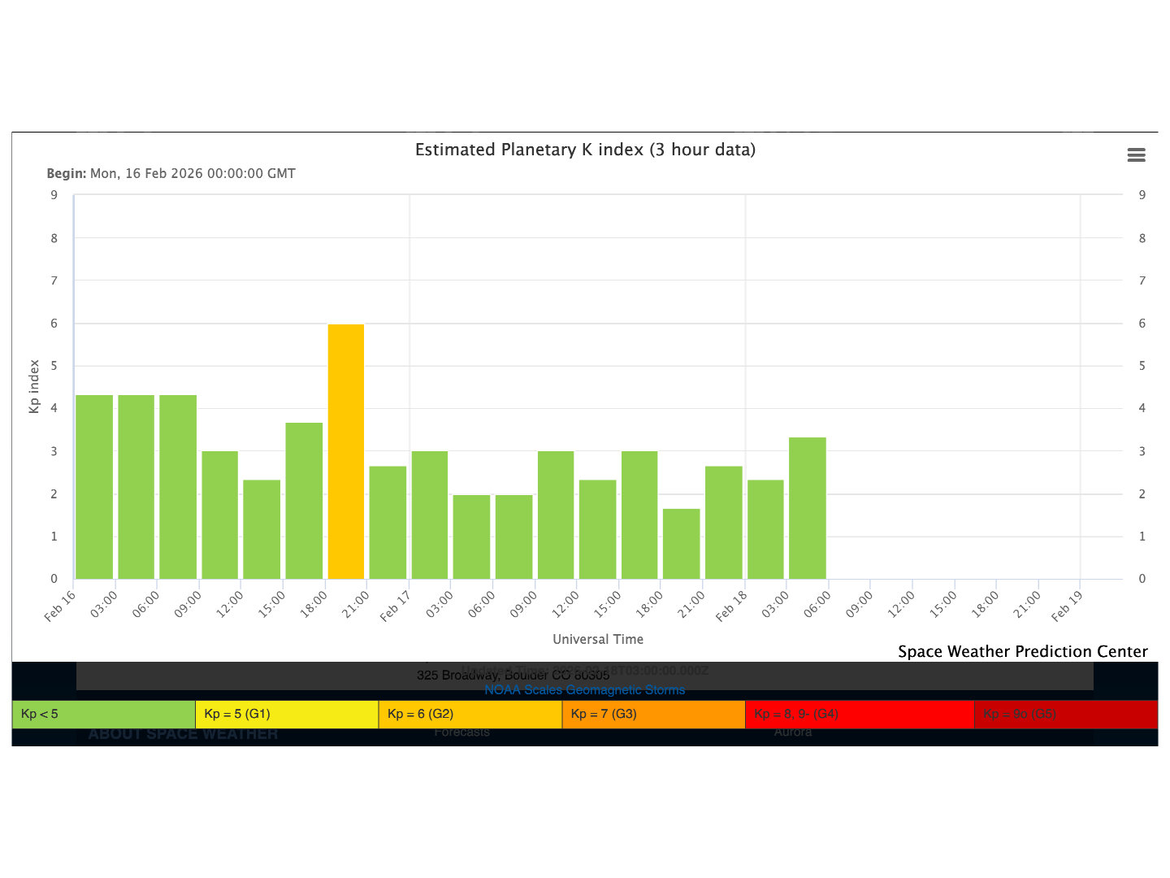
Task: Click the Kp = 9o (G5) dark red swatch
Action: (1065, 714)
